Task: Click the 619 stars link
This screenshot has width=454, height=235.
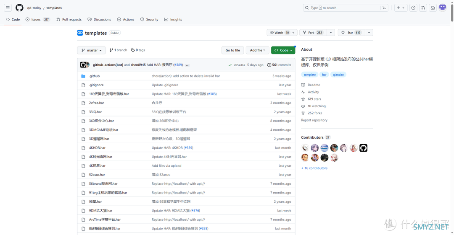Action: point(311,99)
